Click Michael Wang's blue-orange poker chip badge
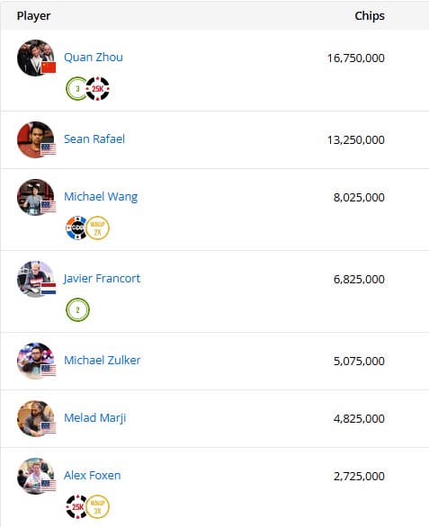The image size is (429, 527). coord(77,228)
